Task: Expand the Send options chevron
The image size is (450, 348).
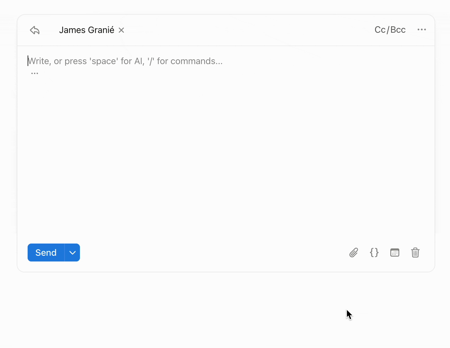Action: 73,253
